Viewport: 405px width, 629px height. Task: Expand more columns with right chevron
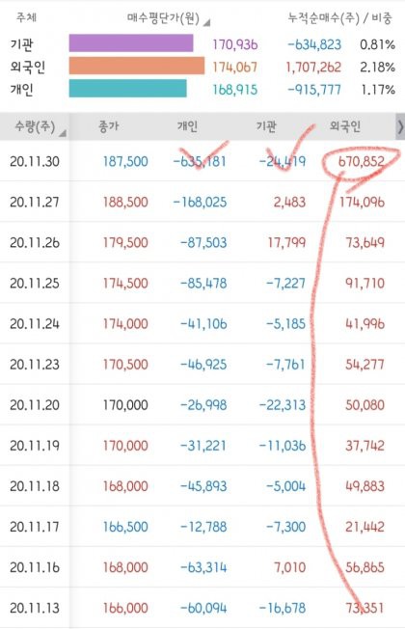[400, 126]
